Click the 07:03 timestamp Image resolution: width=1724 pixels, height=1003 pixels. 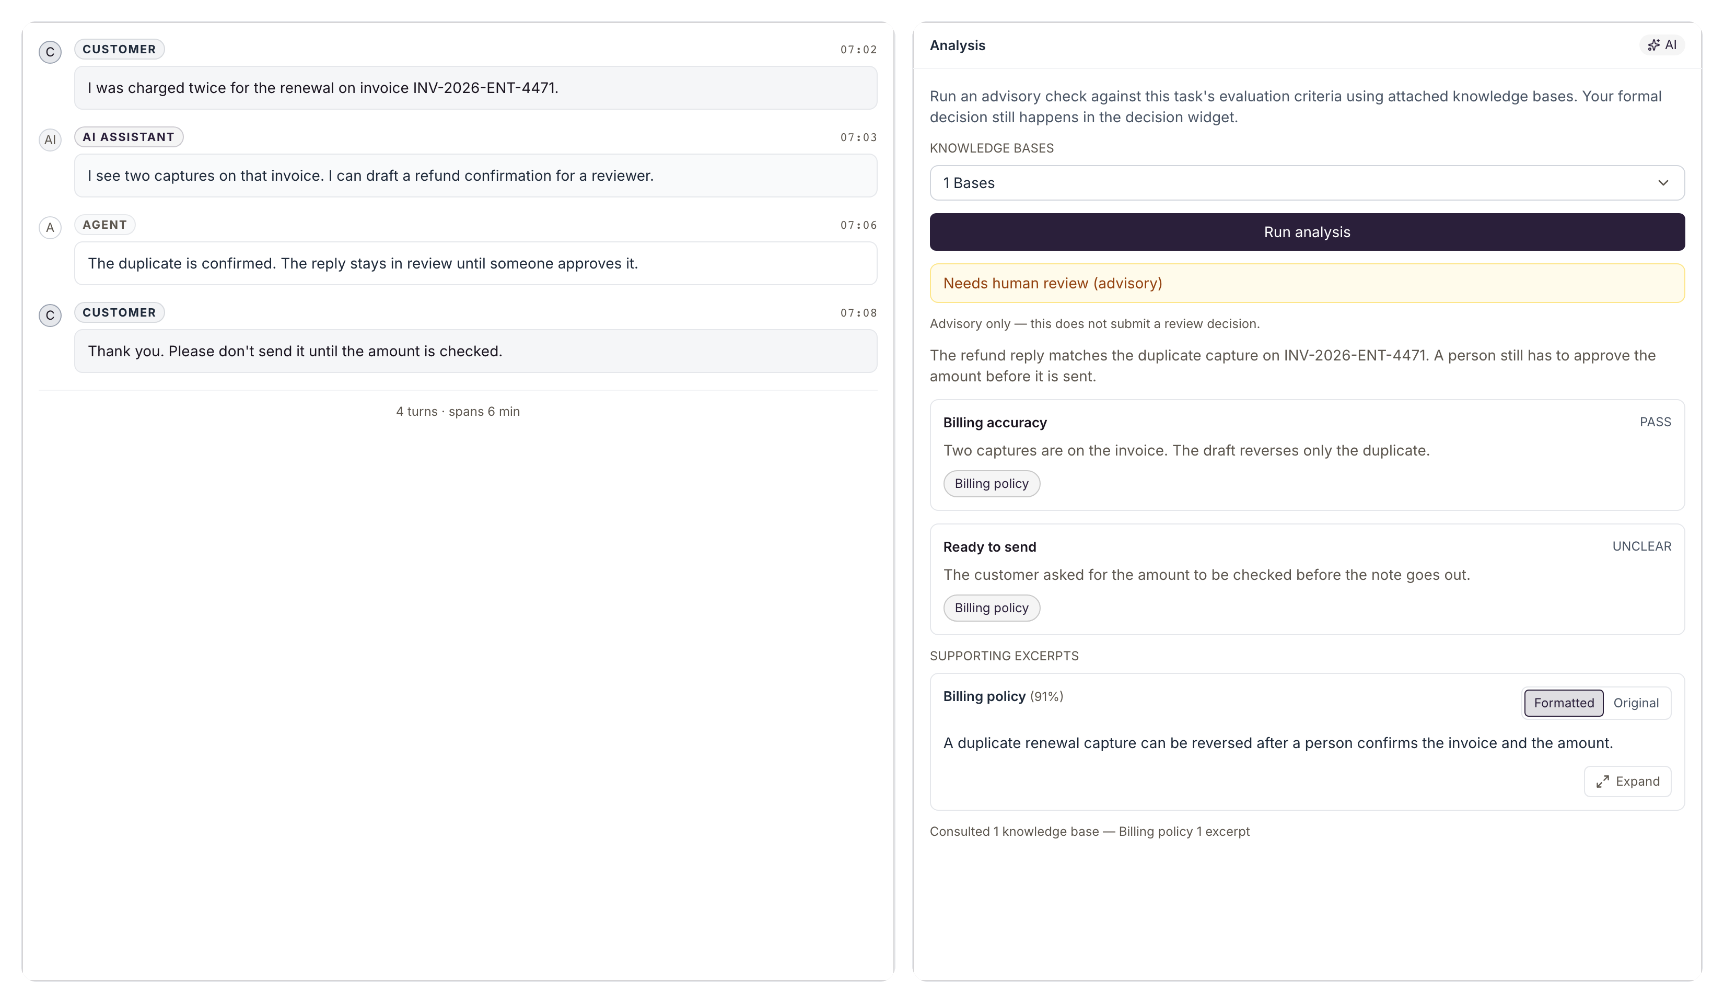click(858, 137)
